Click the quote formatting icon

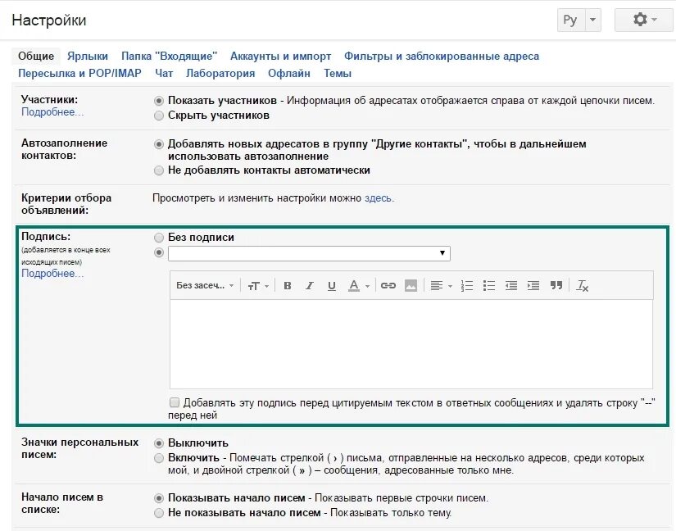556,286
